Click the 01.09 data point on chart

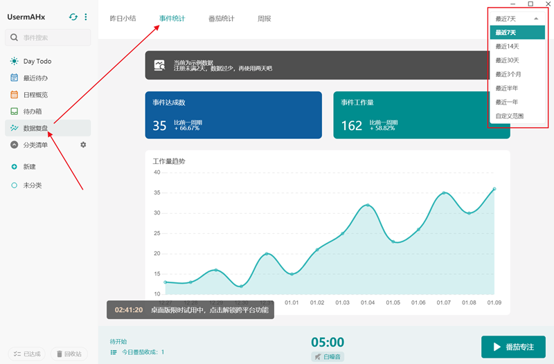click(x=494, y=189)
